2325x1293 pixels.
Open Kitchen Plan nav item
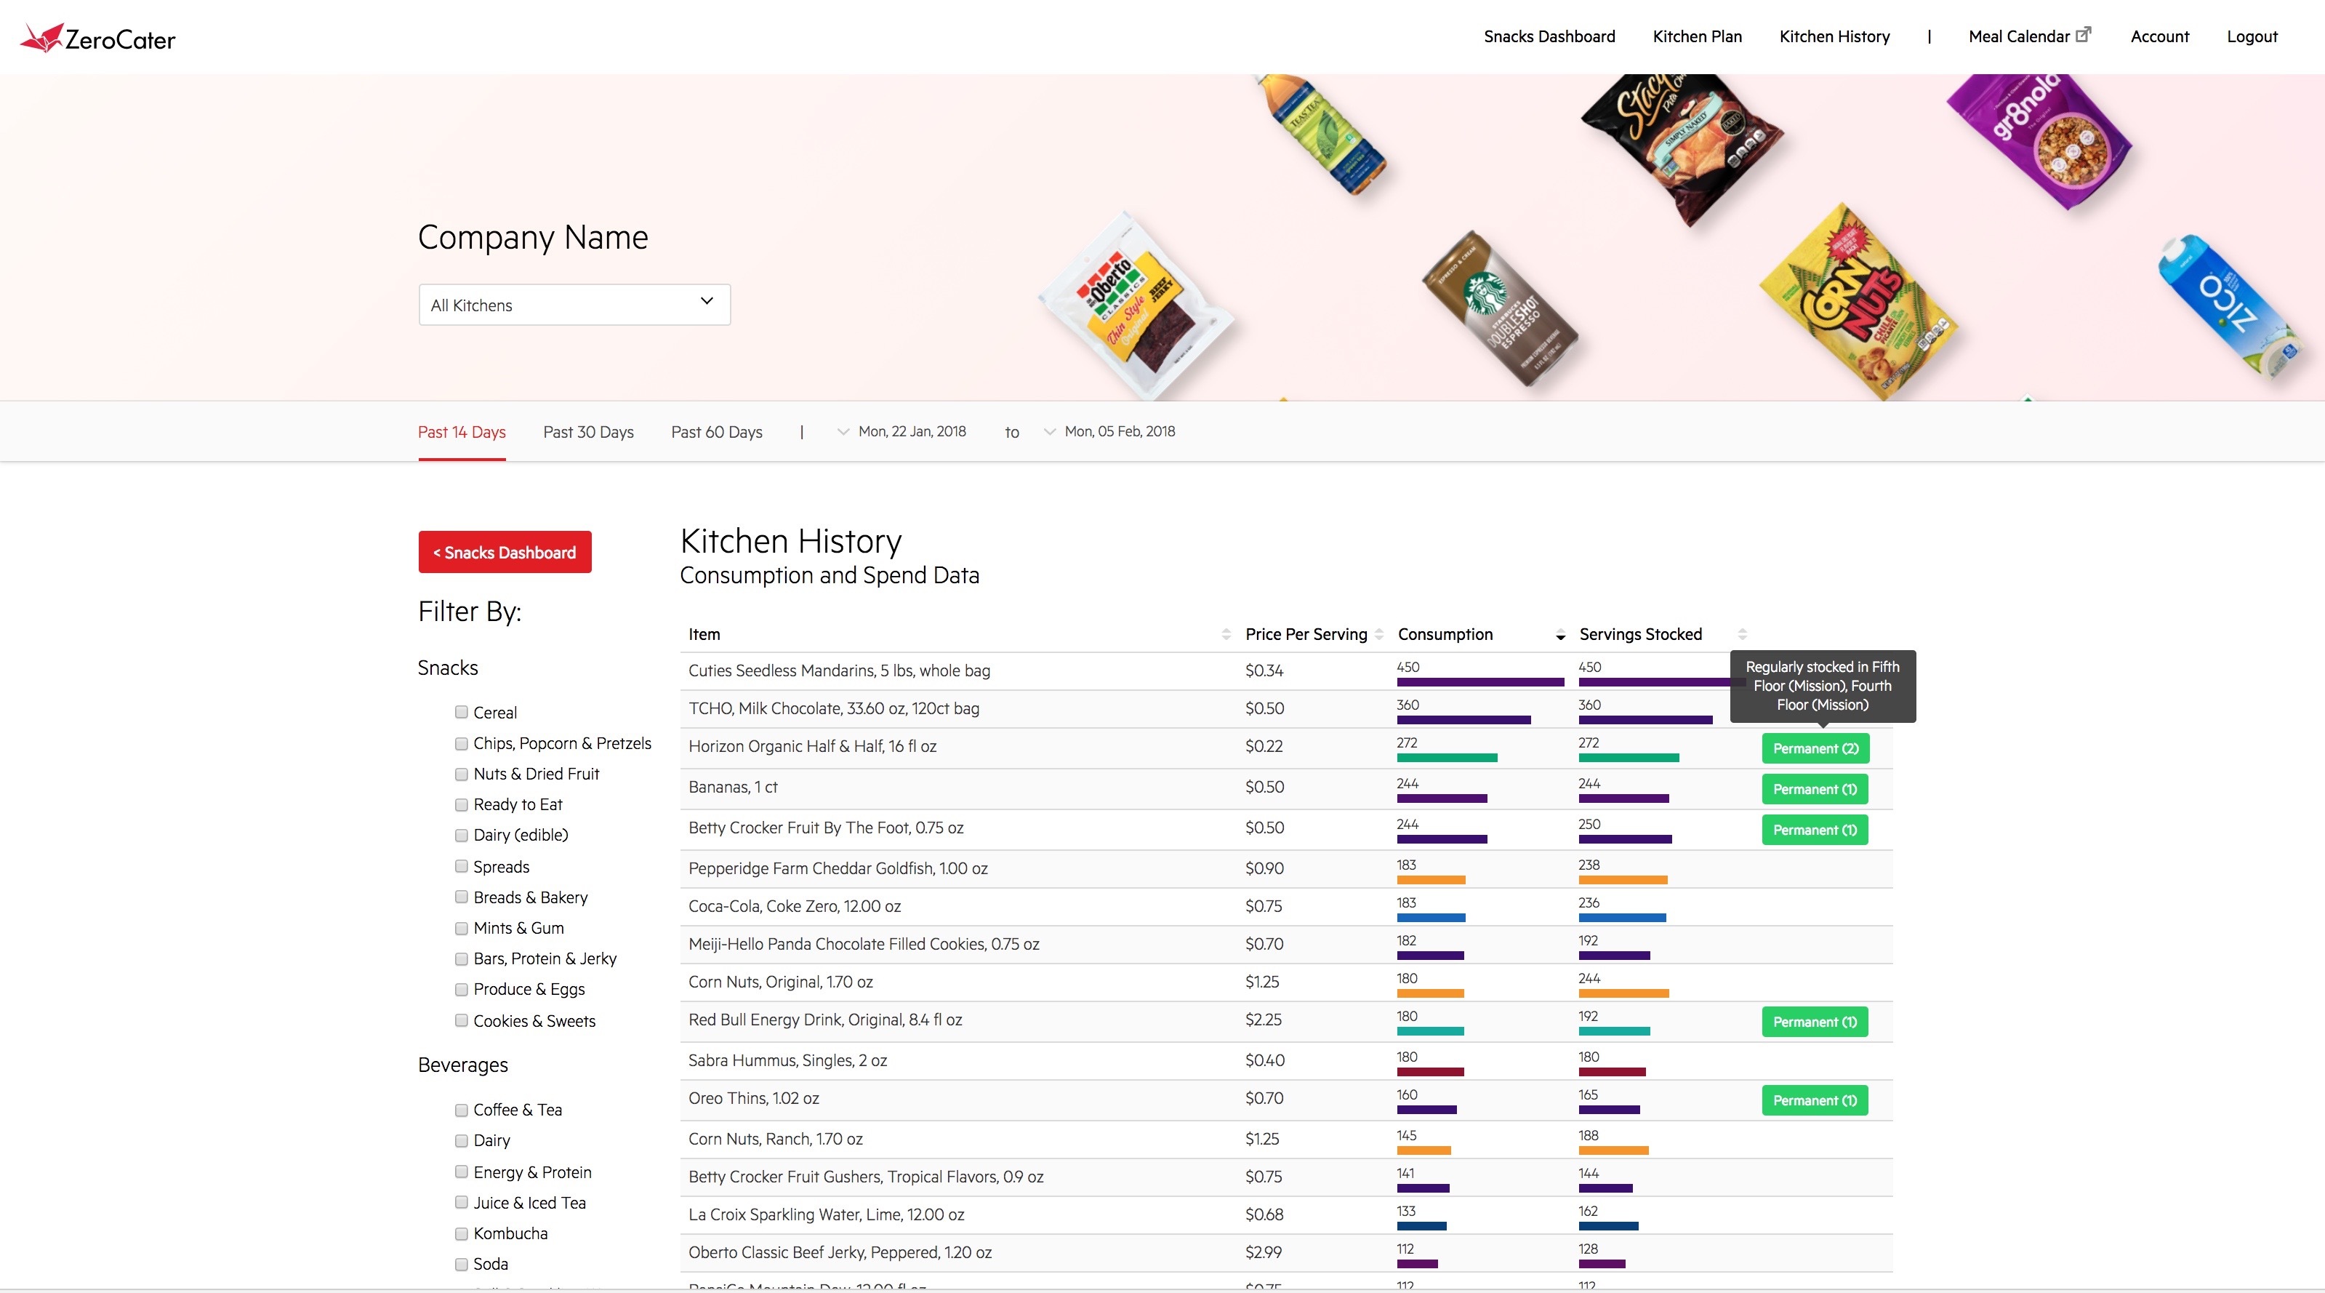[1697, 36]
